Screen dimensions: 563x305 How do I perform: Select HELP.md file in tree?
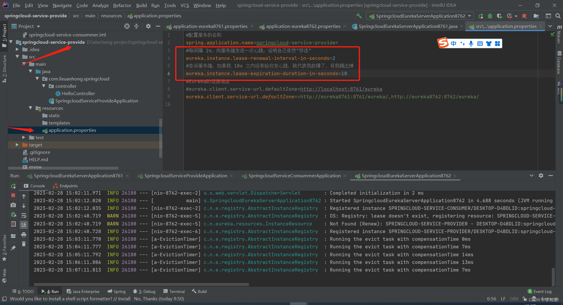(38, 159)
